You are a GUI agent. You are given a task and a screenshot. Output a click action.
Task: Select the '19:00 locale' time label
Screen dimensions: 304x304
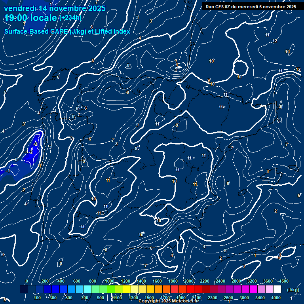tap(31, 18)
